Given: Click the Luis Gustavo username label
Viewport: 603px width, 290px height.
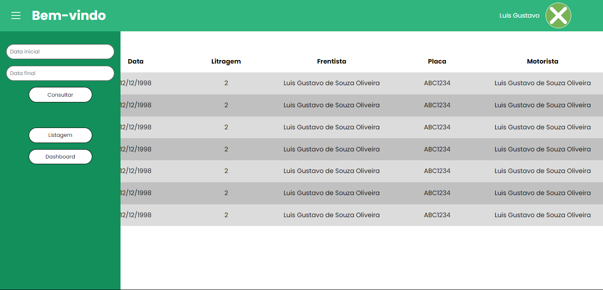Looking at the screenshot, I should [x=519, y=15].
